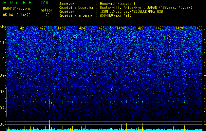The image size is (206, 131).
Task: Click the 0.7 frequency axis label
Action: click(3, 108)
